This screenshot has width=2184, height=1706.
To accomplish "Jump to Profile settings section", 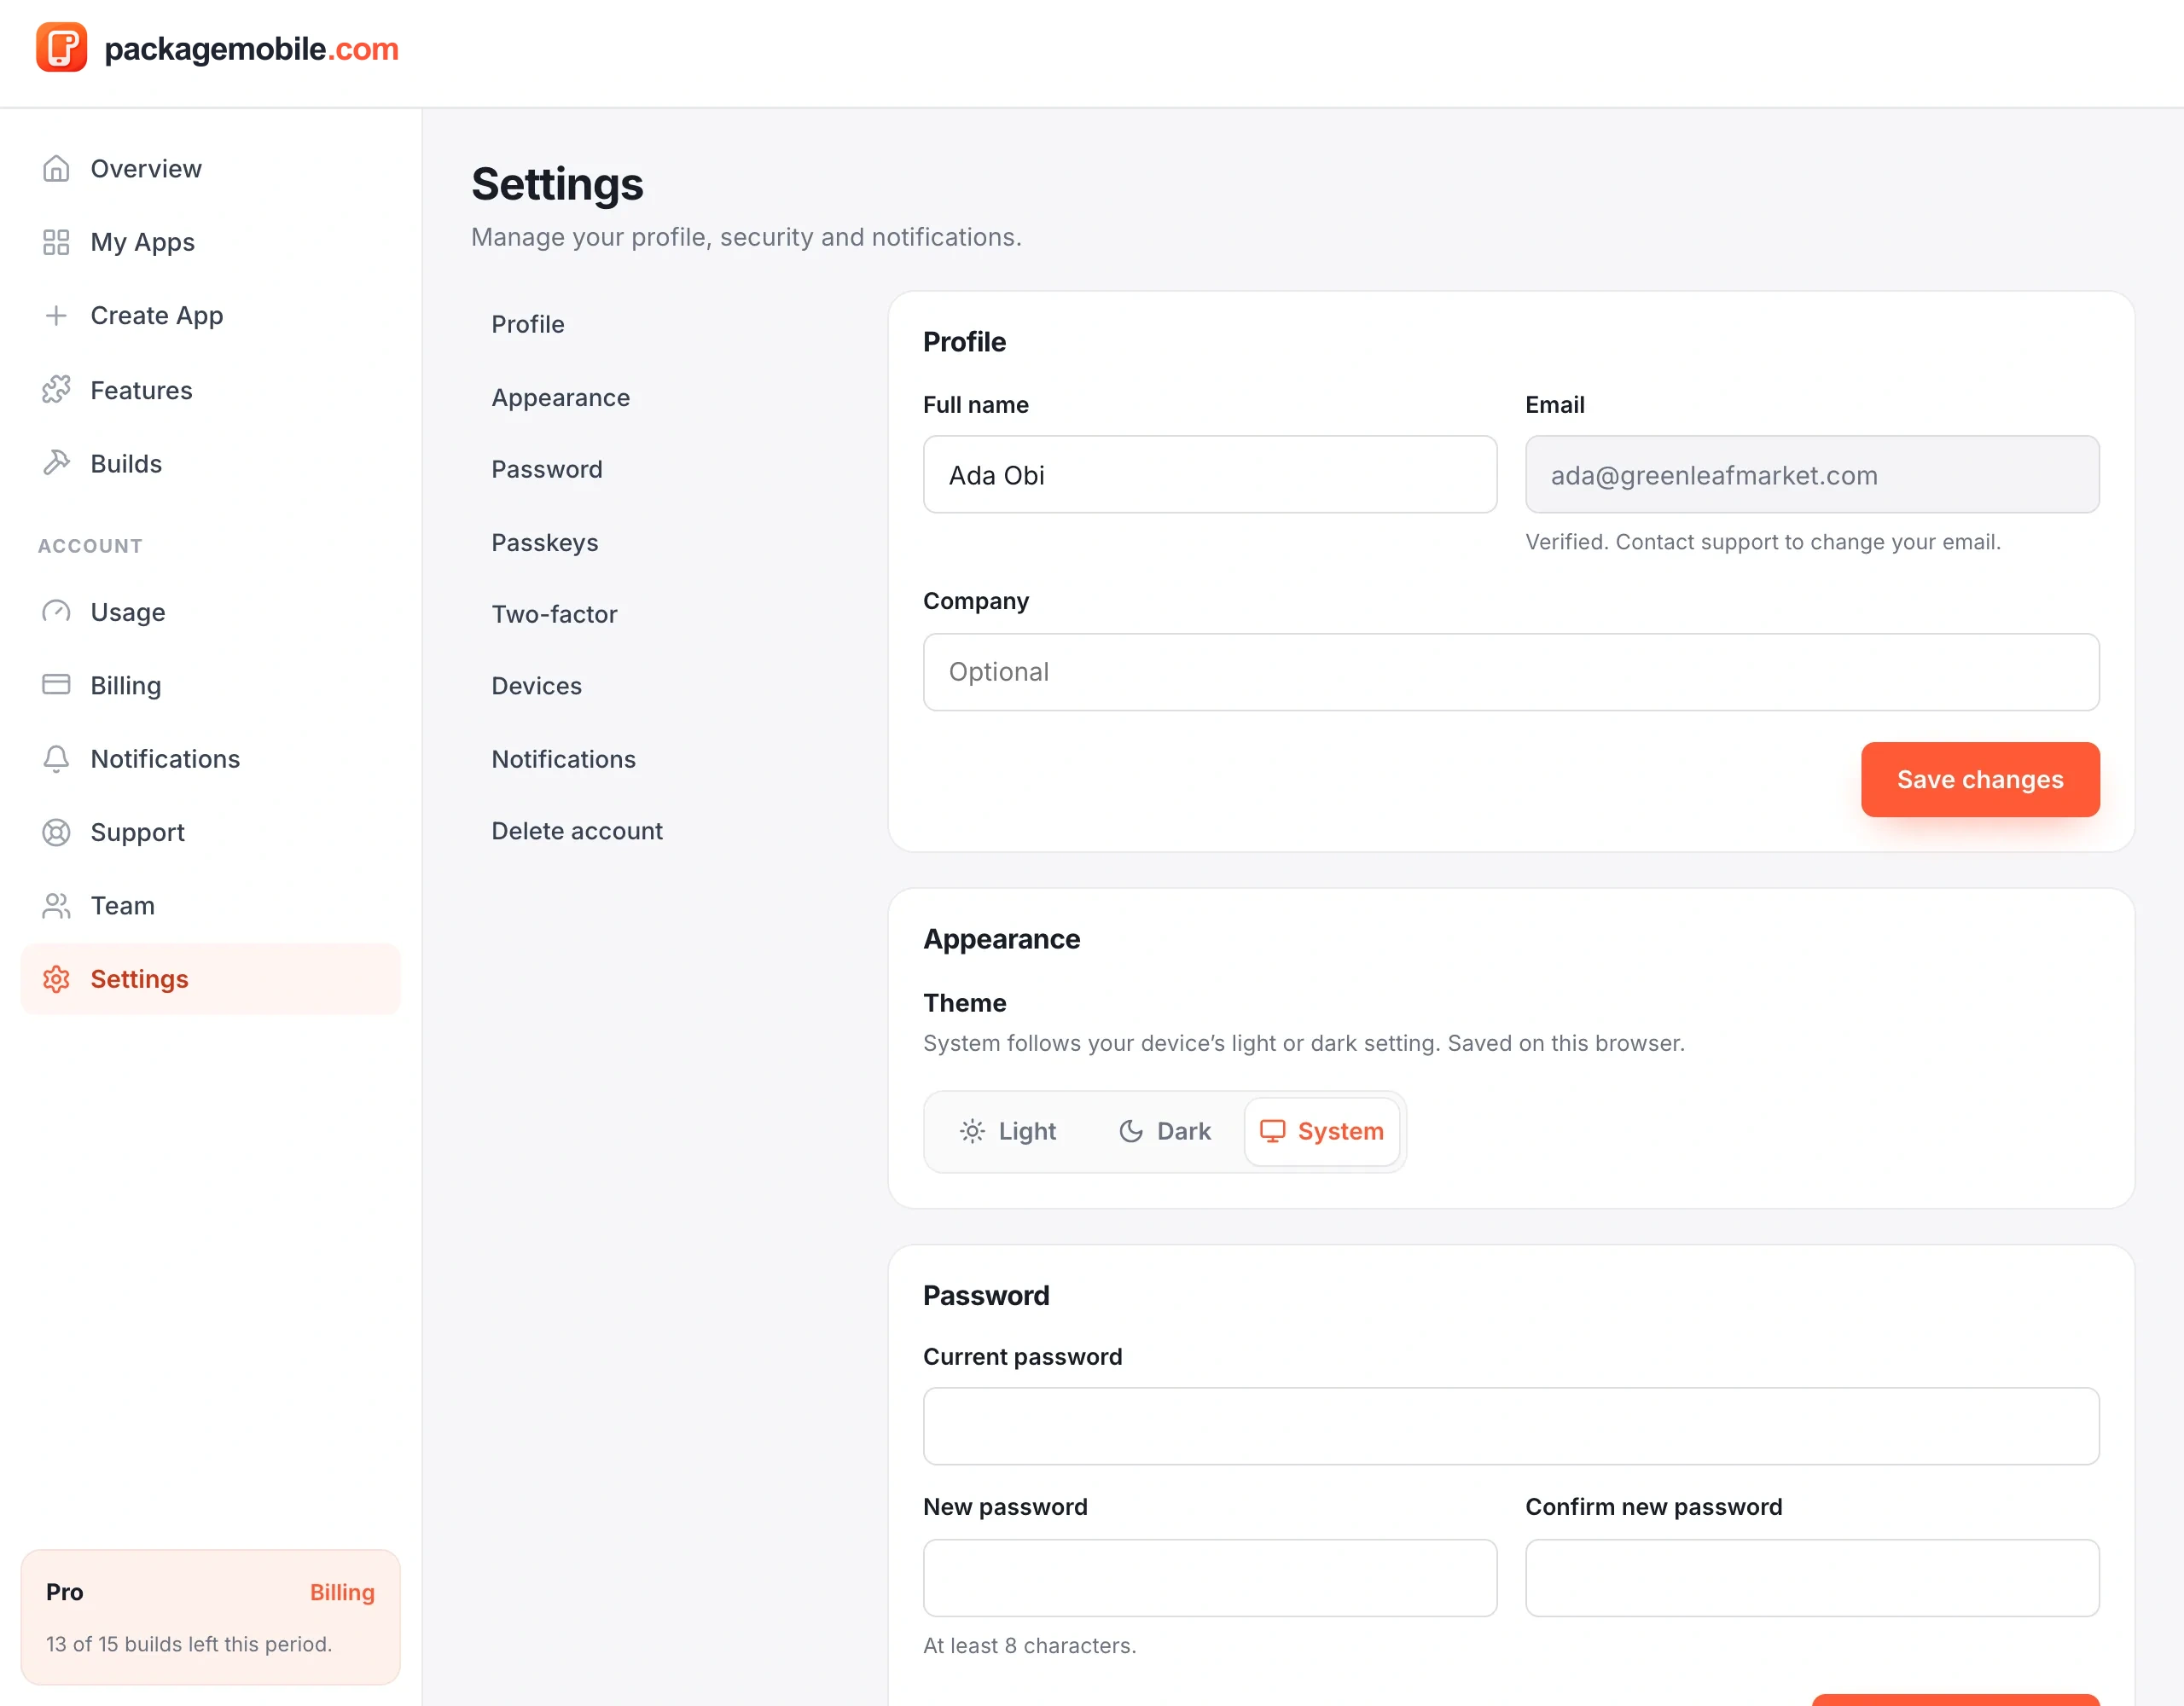I will point(528,324).
